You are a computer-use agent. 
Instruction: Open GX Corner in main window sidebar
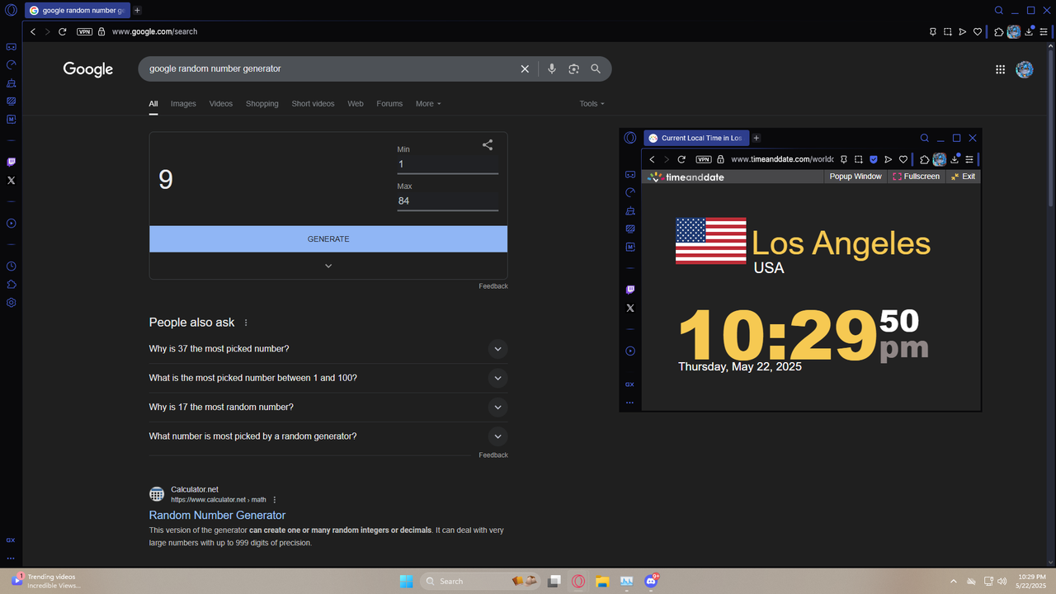point(12,47)
